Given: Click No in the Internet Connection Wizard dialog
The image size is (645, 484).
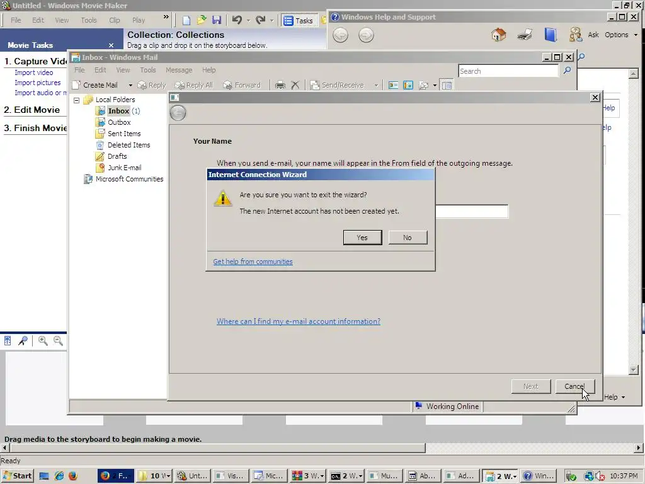Looking at the screenshot, I should [408, 238].
